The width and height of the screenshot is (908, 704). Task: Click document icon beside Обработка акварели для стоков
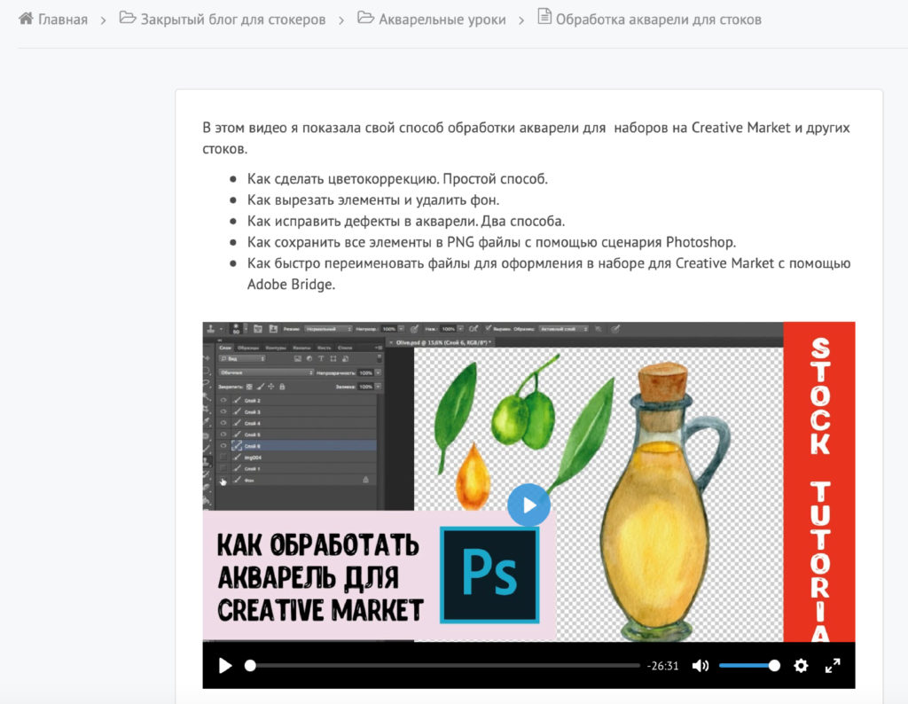[x=544, y=16]
